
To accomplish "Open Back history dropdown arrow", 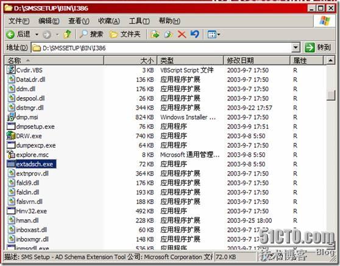I will click(37, 35).
